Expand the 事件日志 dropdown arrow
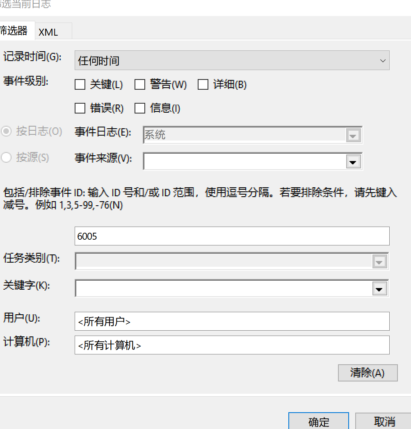Screen dimensions: 411x429 (353, 135)
